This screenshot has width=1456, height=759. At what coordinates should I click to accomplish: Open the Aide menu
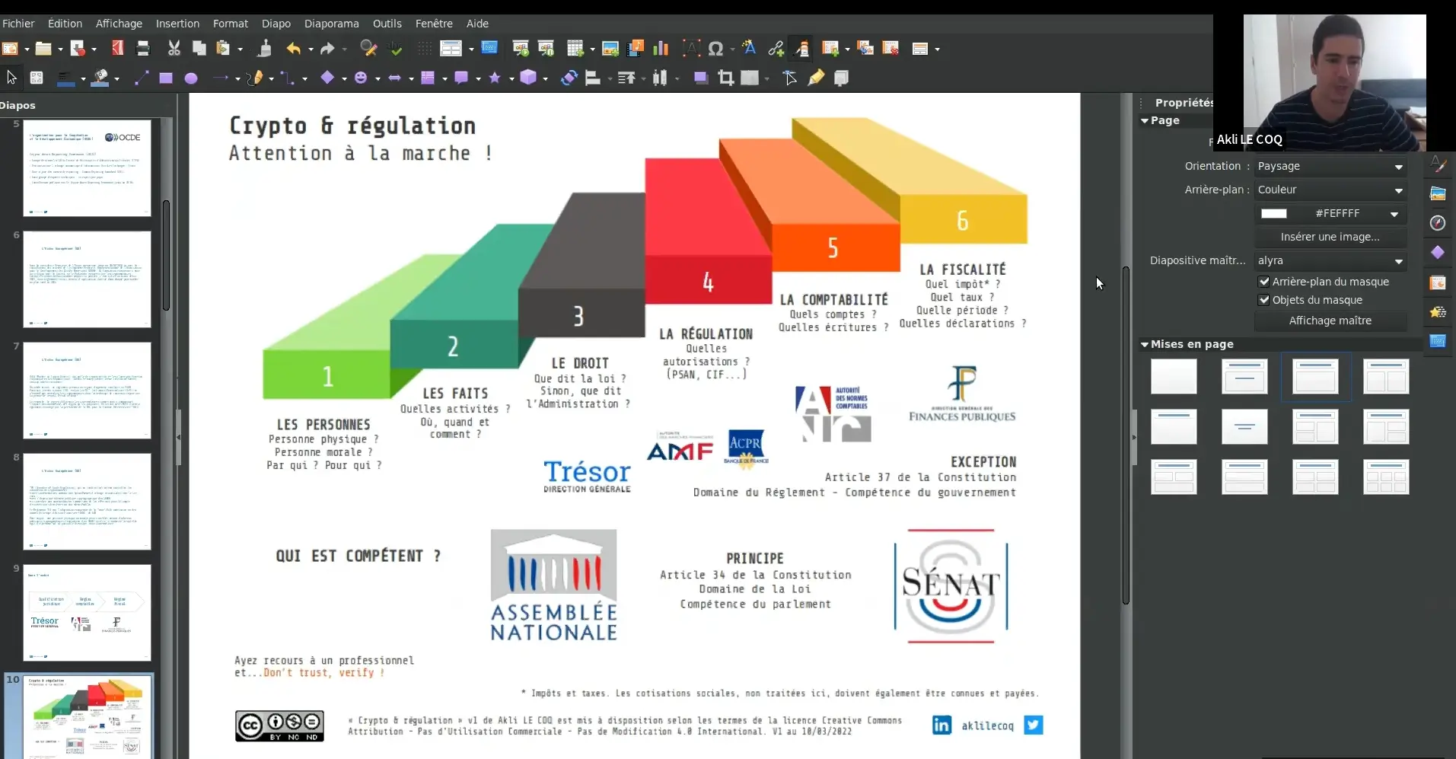click(477, 24)
